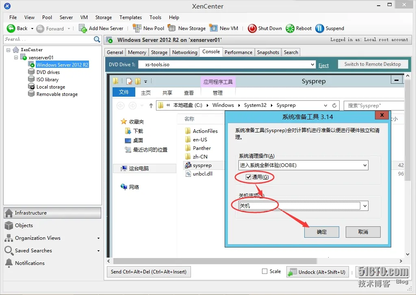Click the Undock button
The width and height of the screenshot is (416, 295).
pyautogui.click(x=317, y=272)
